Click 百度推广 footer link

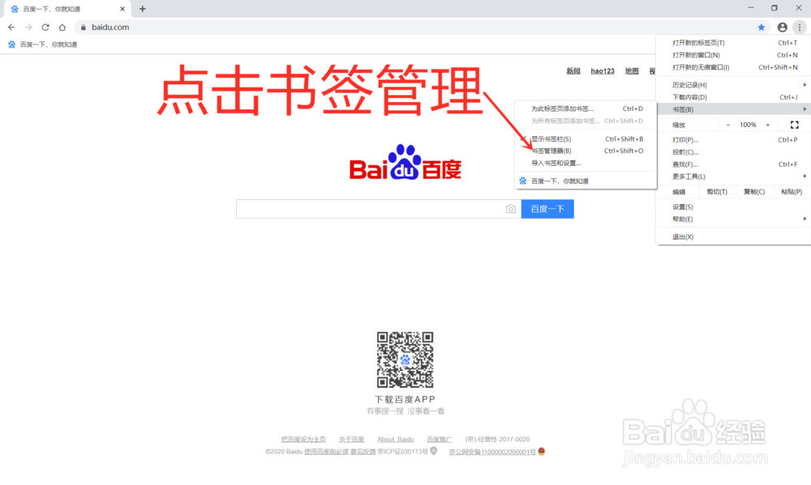439,439
